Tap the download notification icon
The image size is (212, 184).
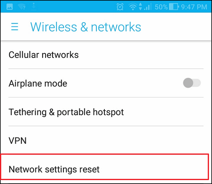[x=34, y=7]
